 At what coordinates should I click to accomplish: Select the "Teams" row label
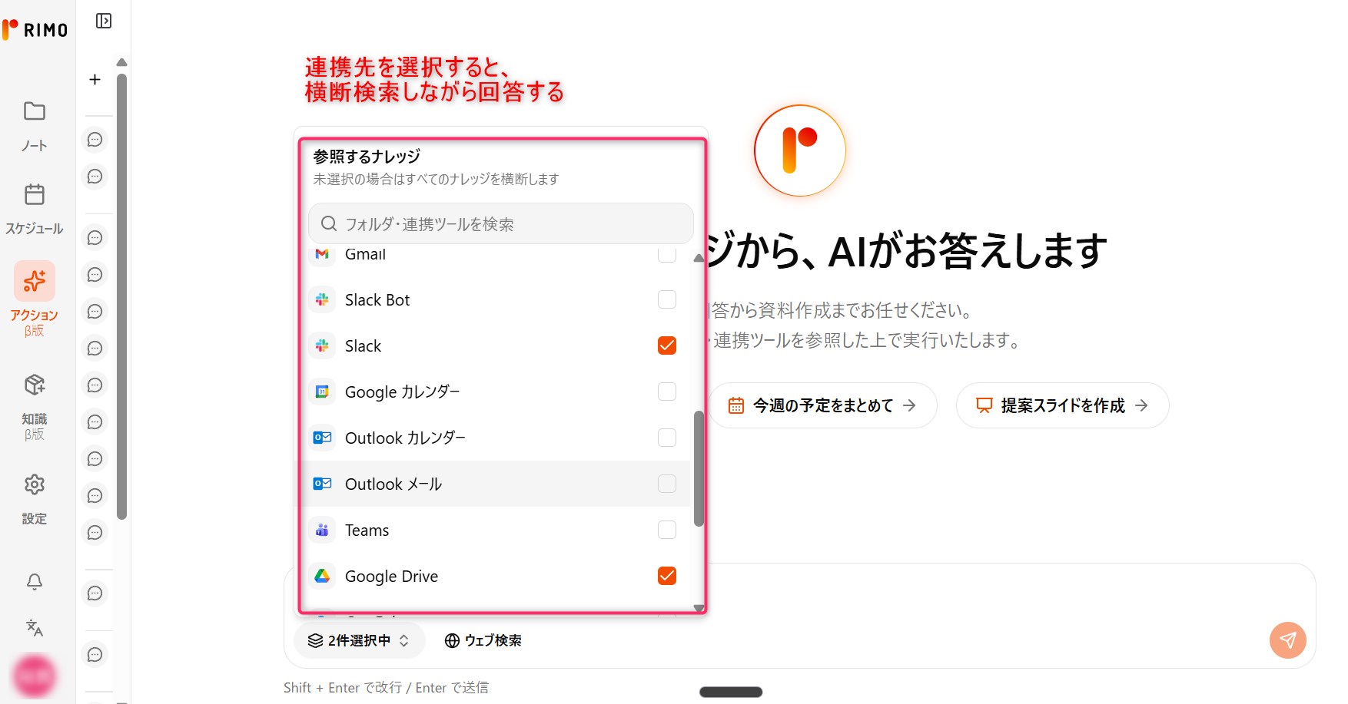367,530
